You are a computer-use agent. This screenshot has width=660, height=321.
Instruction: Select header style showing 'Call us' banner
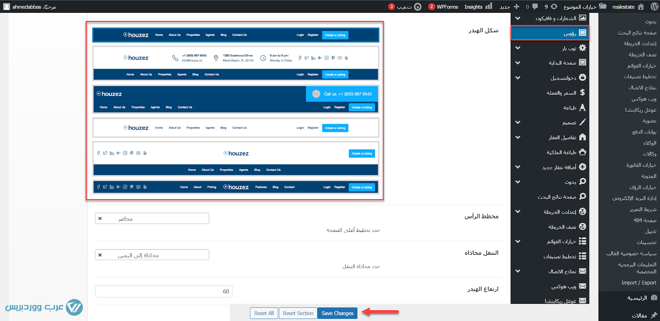(236, 99)
